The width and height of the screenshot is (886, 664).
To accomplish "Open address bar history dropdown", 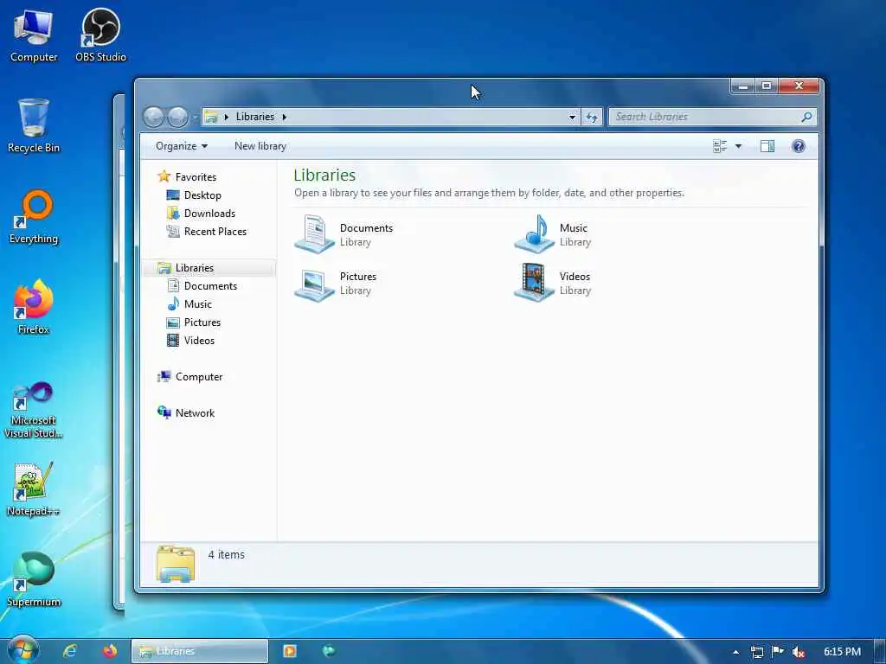I will tap(572, 117).
